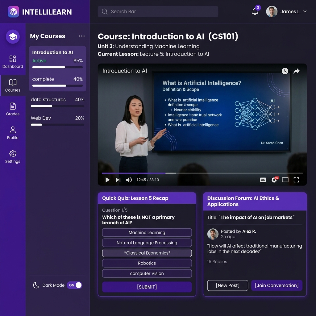Toggle the Dark Mode switch off
316x316 pixels.
click(x=74, y=285)
